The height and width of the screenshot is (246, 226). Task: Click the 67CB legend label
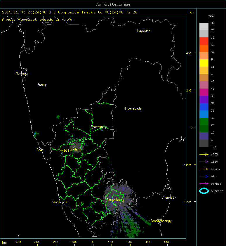pos(214,155)
